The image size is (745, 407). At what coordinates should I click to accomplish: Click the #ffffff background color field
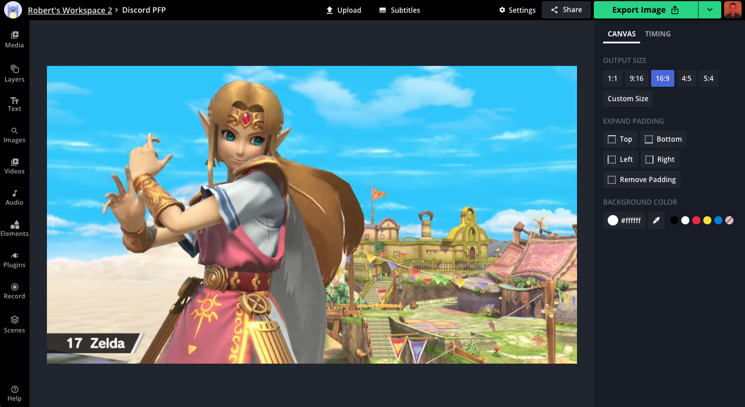[624, 220]
